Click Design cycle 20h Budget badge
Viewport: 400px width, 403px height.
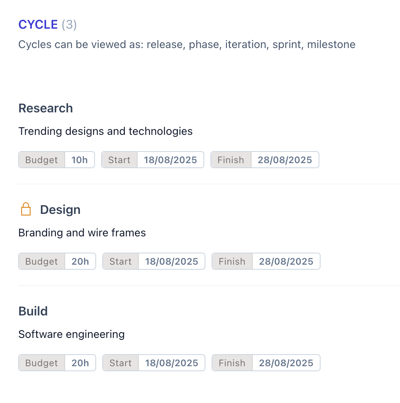coord(80,262)
